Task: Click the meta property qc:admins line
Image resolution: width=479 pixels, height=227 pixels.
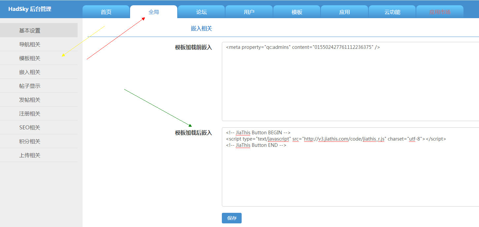Action: tap(303, 47)
